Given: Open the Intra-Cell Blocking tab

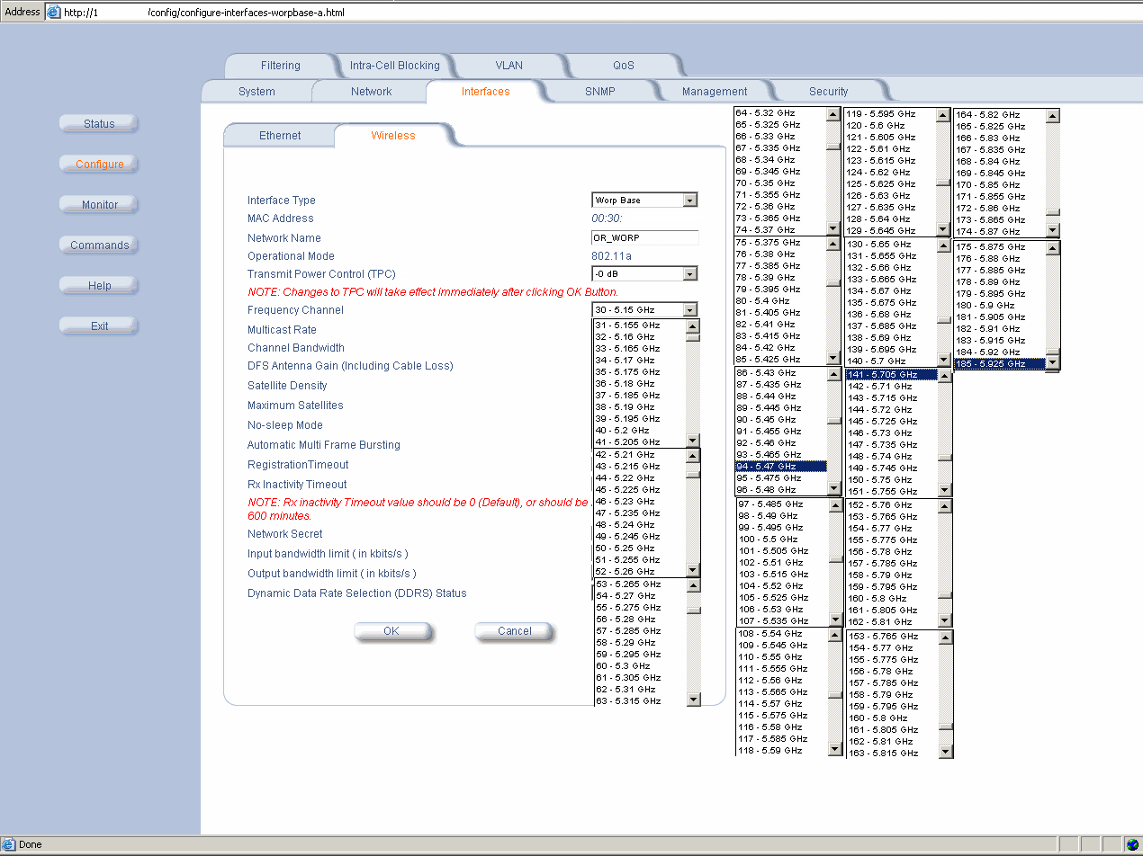Looking at the screenshot, I should [x=394, y=66].
